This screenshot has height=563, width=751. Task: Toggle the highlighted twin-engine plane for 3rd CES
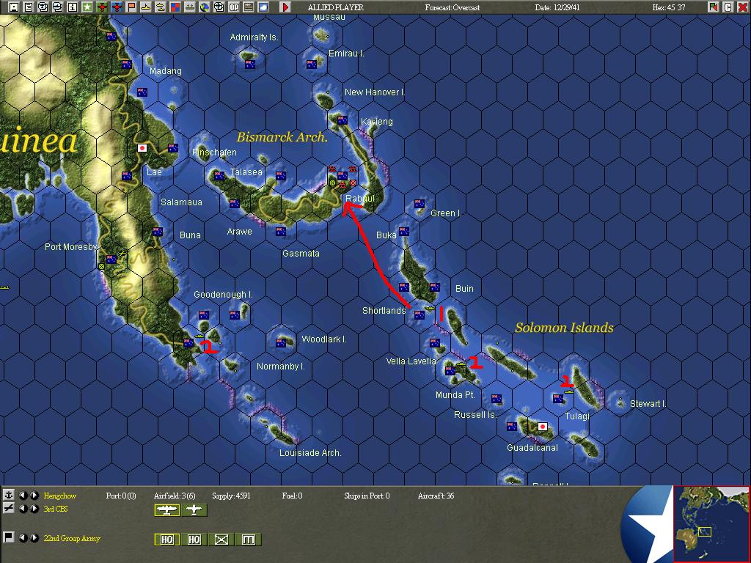coord(167,509)
